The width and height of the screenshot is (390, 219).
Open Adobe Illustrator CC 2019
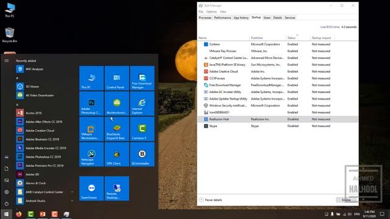click(44, 139)
